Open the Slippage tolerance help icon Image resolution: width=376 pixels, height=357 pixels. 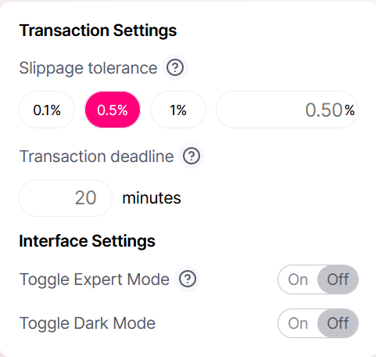[175, 68]
